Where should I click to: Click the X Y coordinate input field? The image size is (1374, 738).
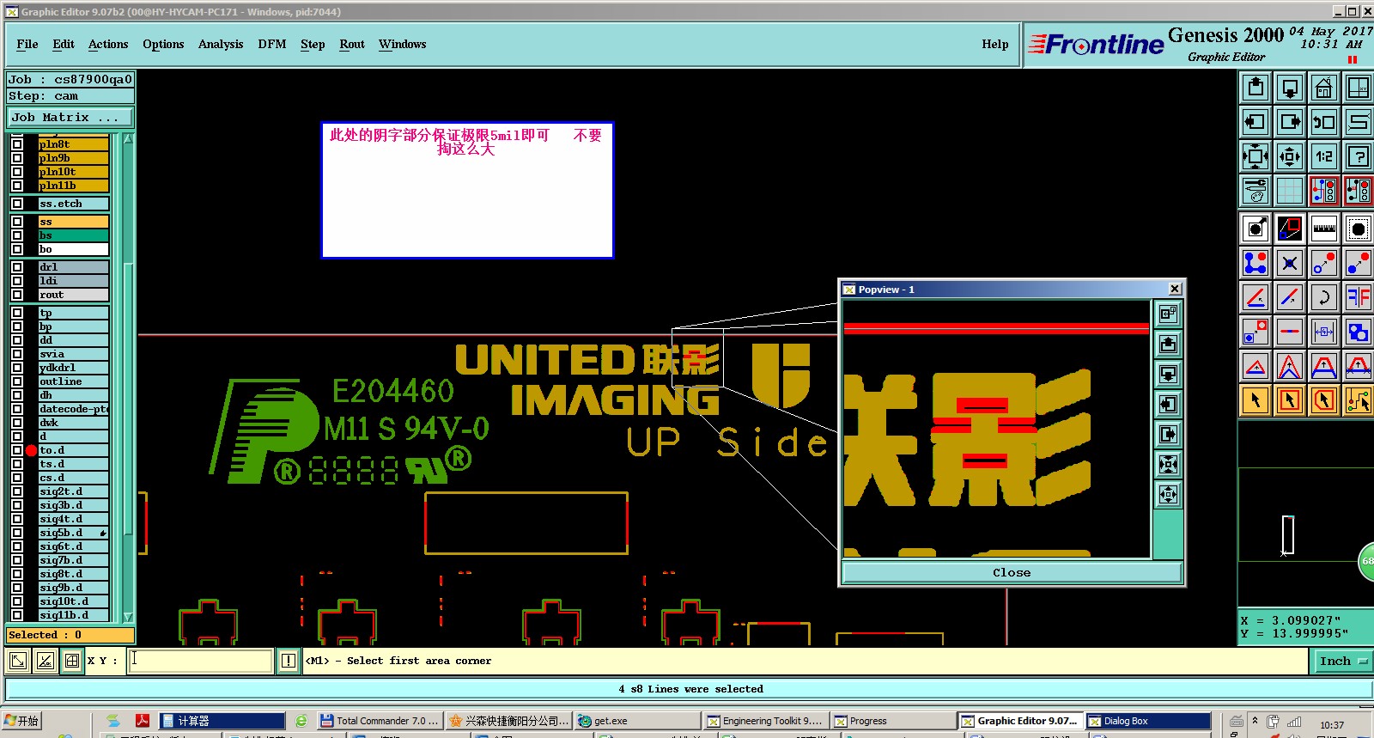(201, 661)
